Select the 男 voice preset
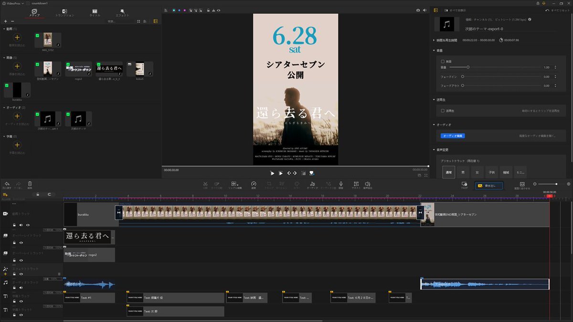 (x=463, y=172)
